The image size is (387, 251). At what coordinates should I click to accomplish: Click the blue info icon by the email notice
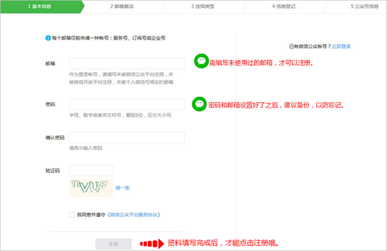pos(48,38)
